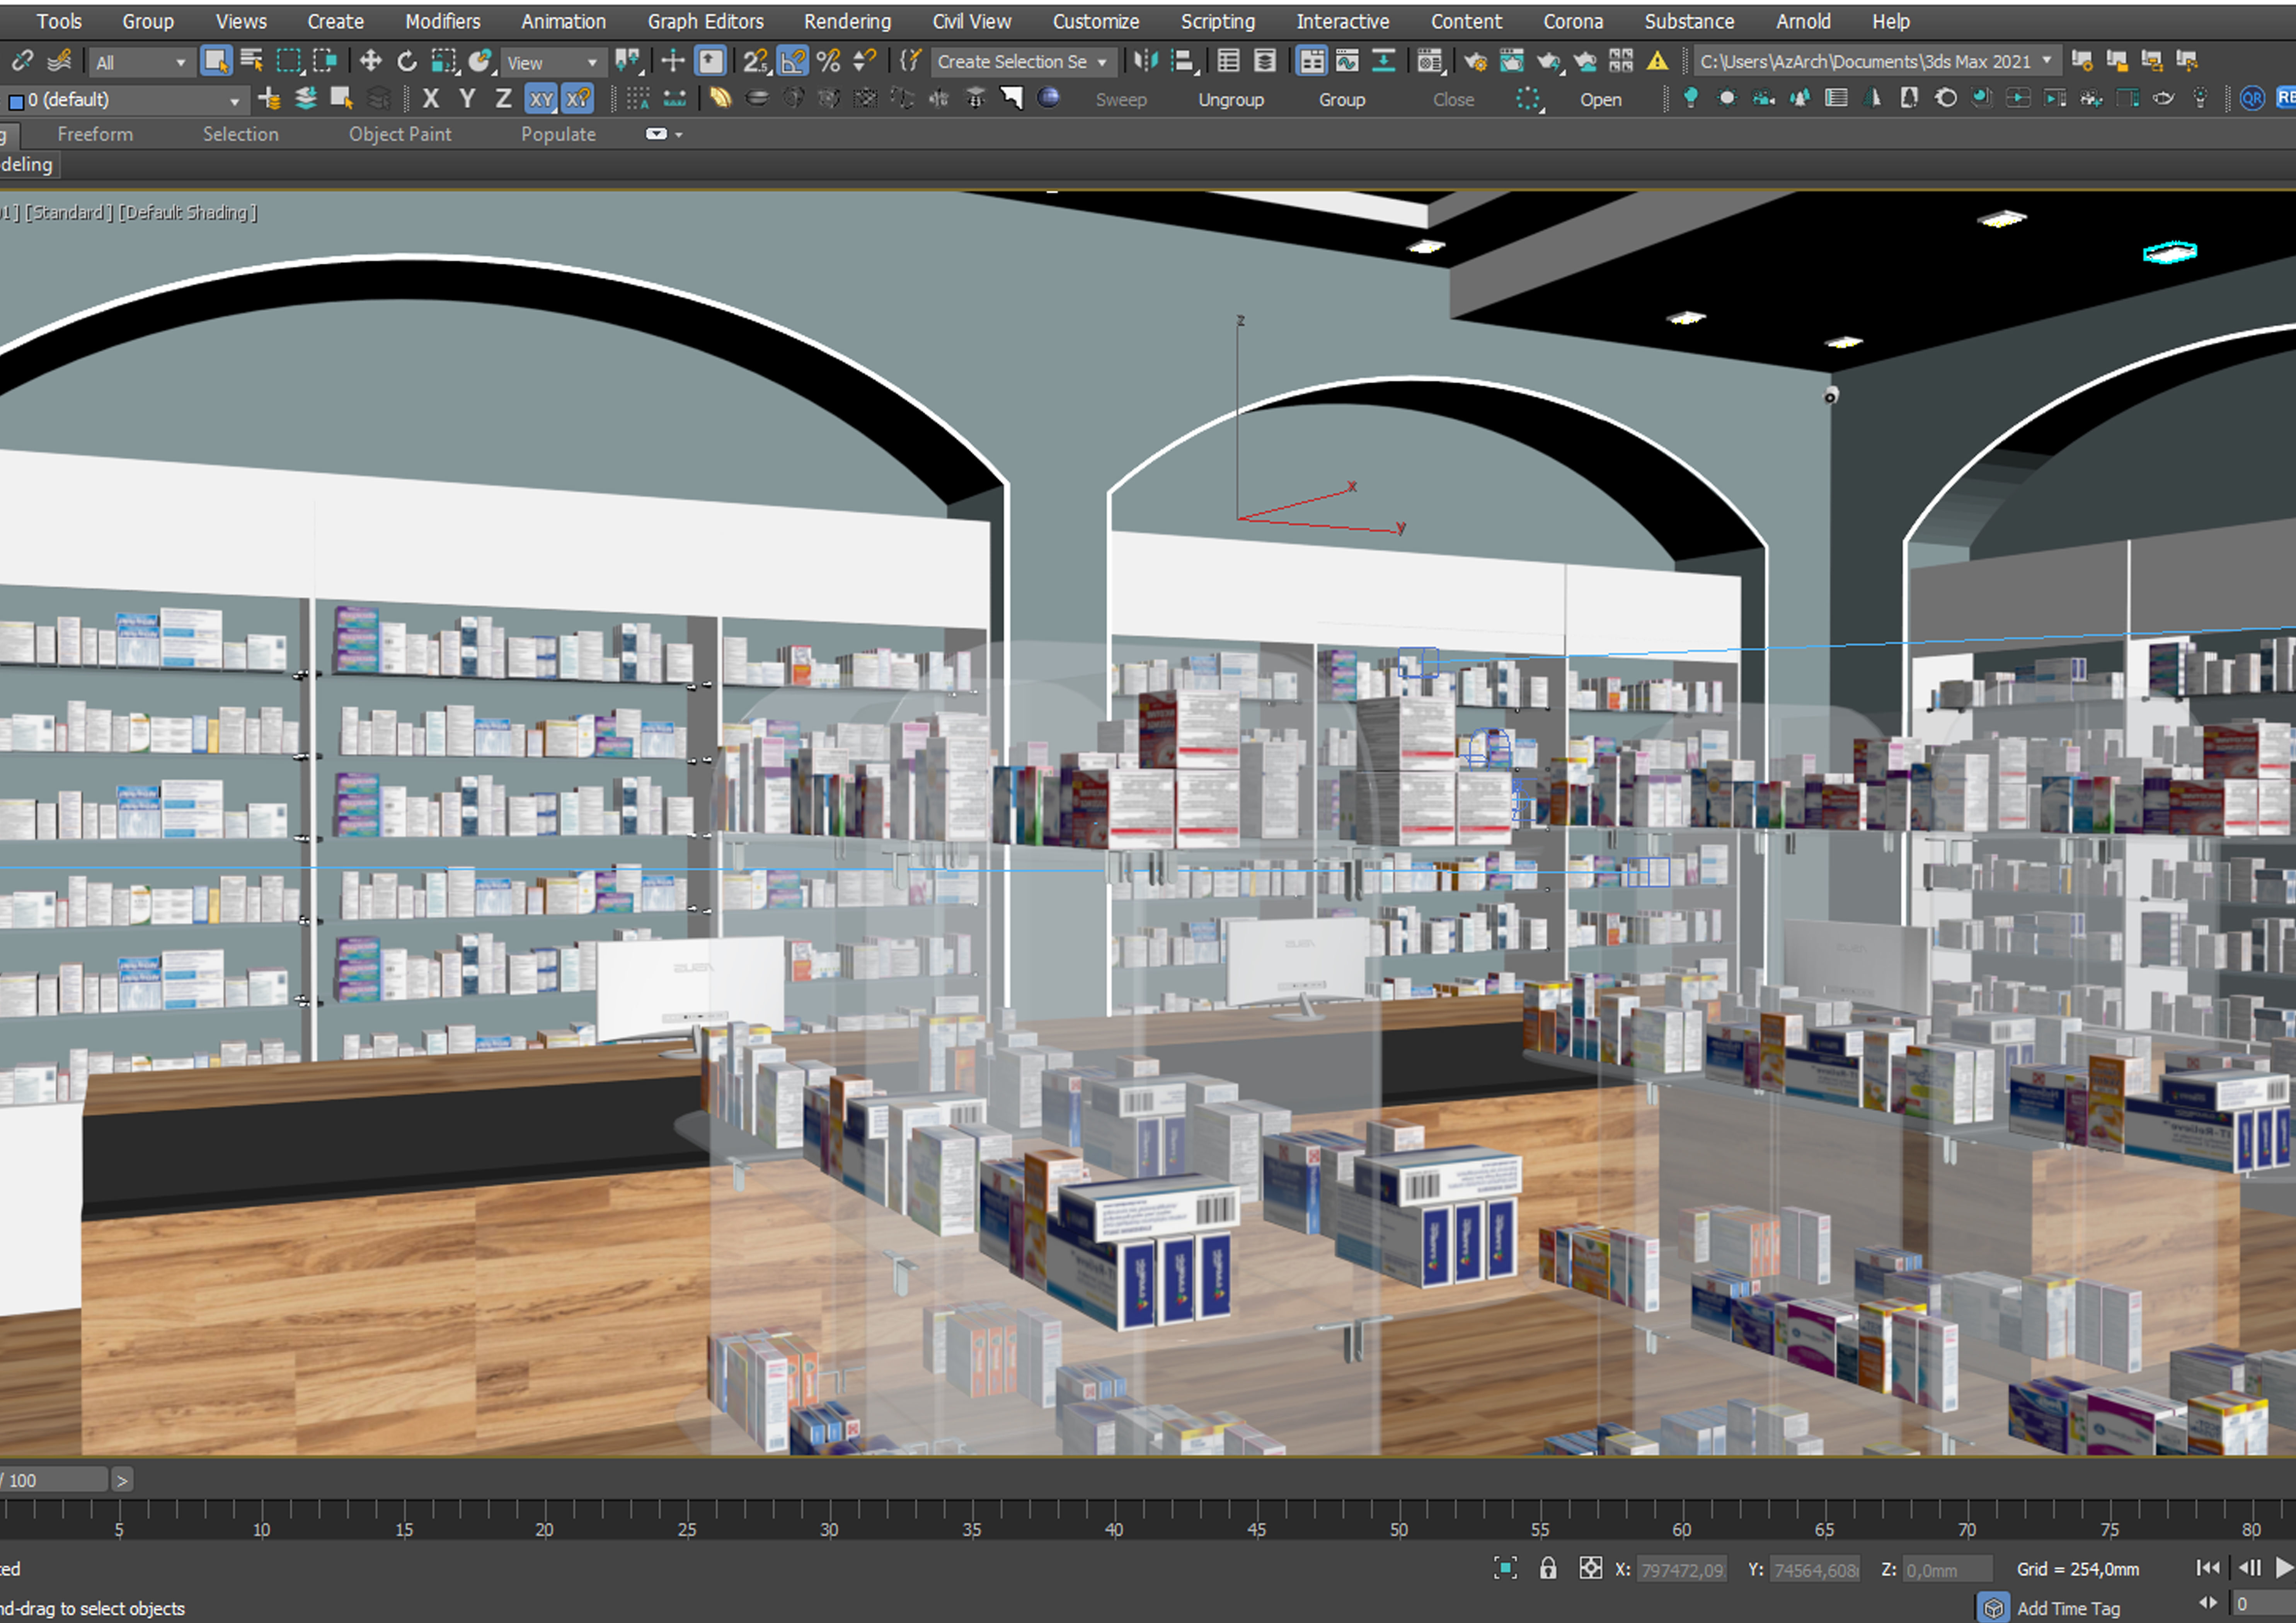Open the Curve Editor icon
This screenshot has height=1623, width=2296.
1347,61
